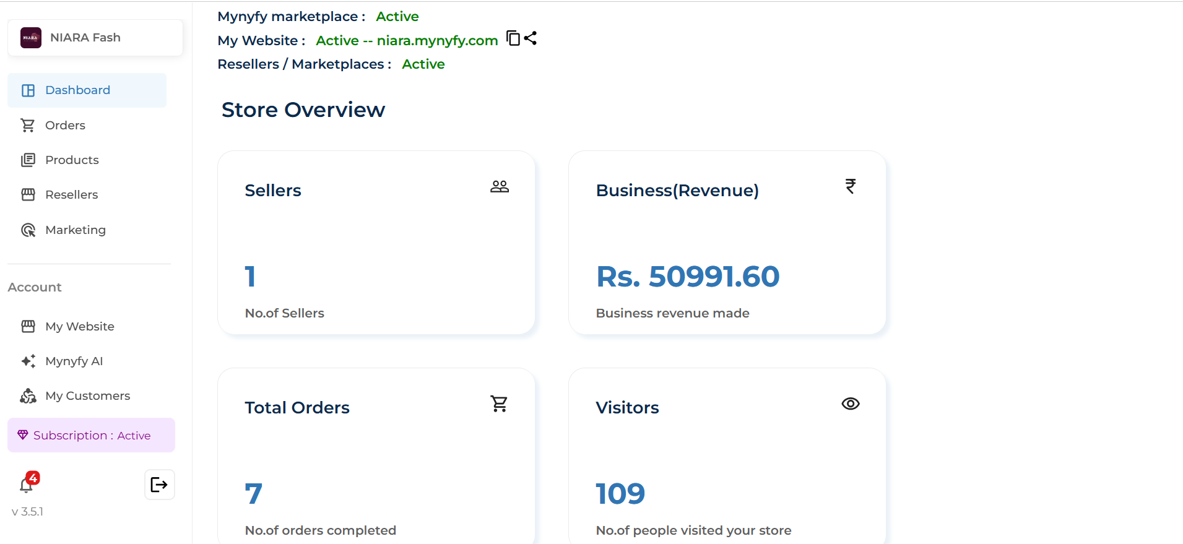Open the Orders cart icon in sidebar
Screen dimensions: 1183x544
click(28, 125)
